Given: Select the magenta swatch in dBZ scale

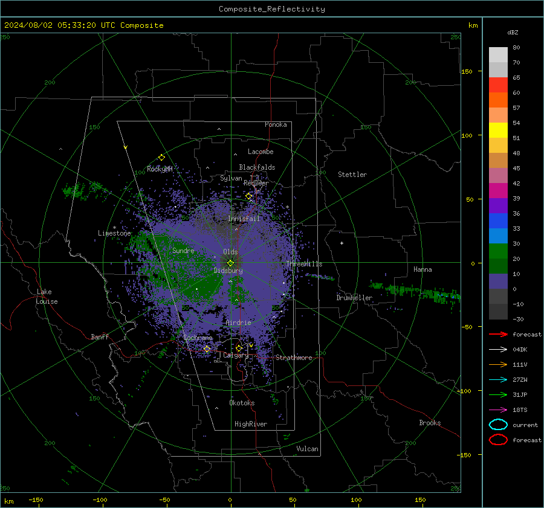Looking at the screenshot, I should [498, 191].
